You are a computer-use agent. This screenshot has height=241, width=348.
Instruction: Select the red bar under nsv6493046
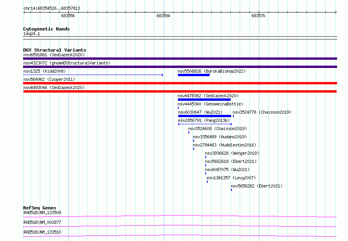(x=180, y=91)
